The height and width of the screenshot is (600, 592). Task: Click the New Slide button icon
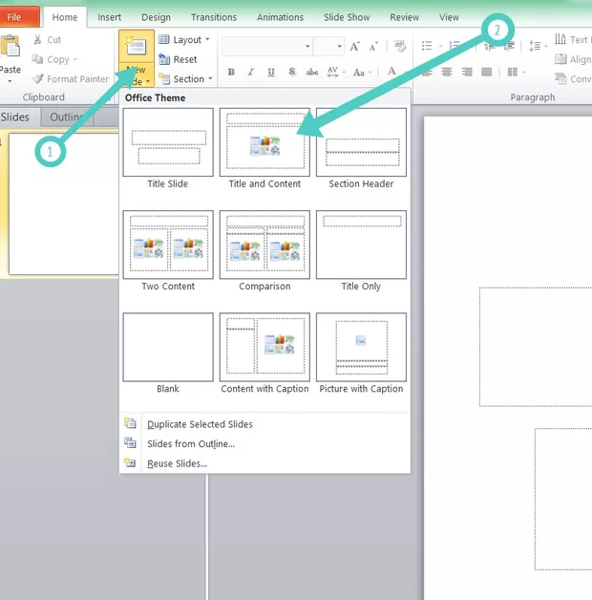click(135, 48)
